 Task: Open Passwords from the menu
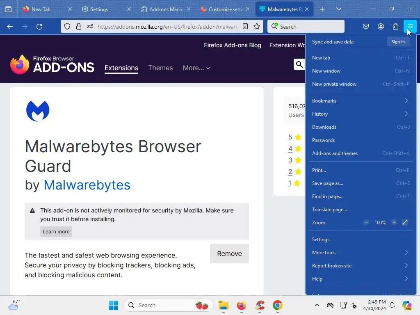click(361, 140)
